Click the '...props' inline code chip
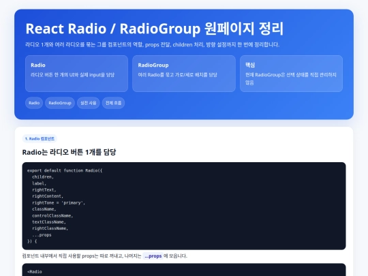Viewport: 368px width, 276px height. pos(153,256)
